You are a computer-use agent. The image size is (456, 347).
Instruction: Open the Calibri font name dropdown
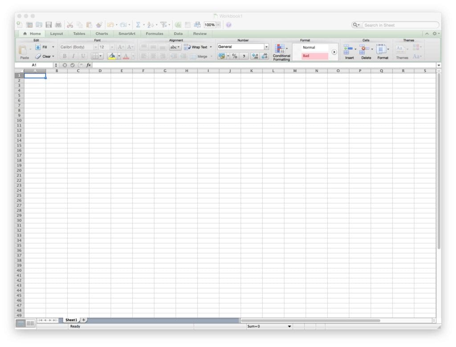tap(96, 47)
